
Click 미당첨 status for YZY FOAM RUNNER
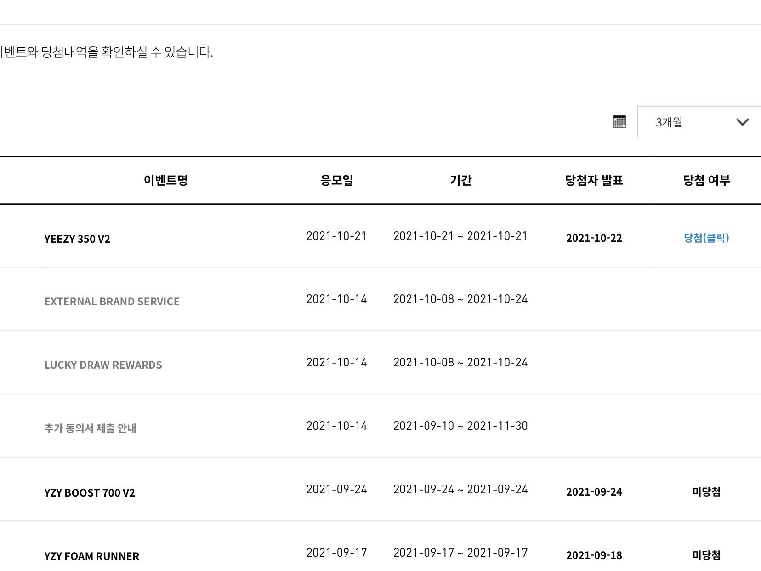[706, 555]
